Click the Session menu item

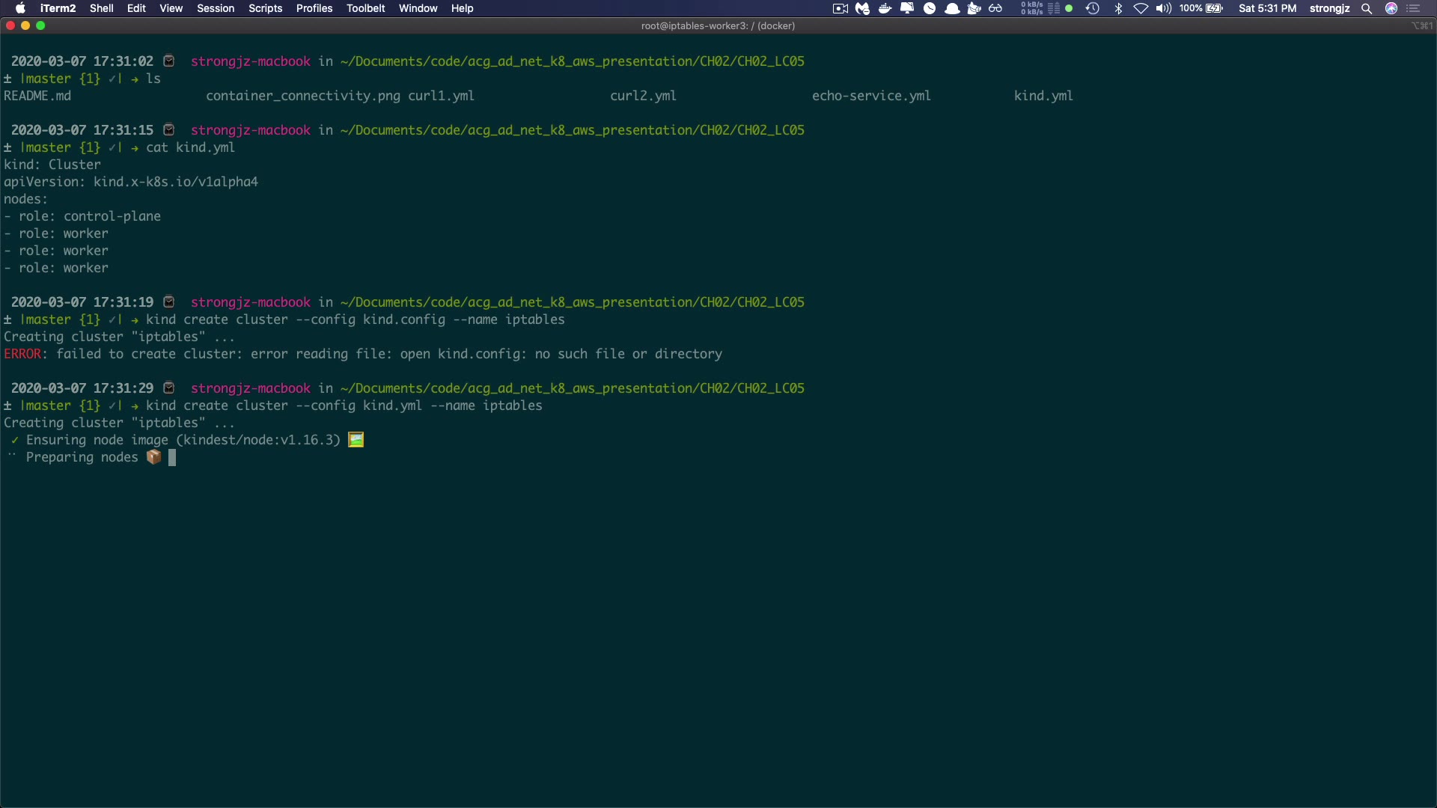click(216, 8)
